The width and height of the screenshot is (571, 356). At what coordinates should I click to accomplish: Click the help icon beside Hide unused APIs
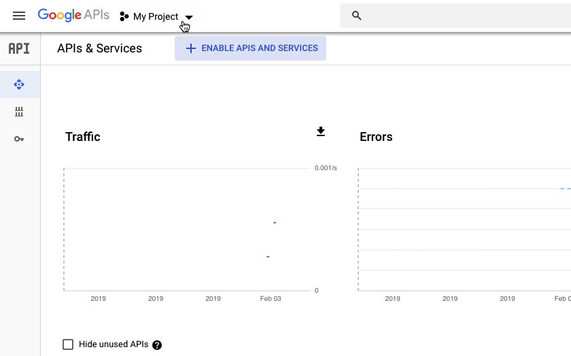pyautogui.click(x=157, y=345)
